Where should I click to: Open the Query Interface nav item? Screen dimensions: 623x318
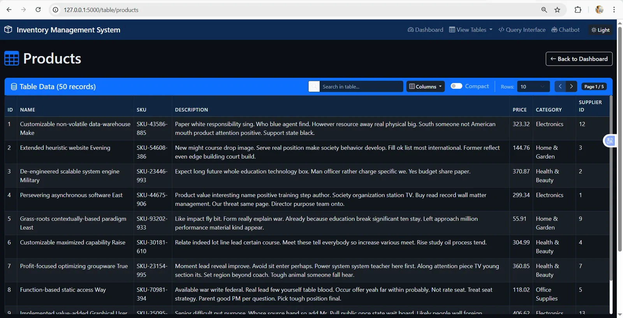click(x=522, y=30)
